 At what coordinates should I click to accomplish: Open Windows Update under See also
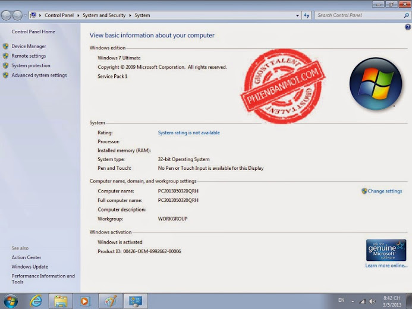[x=30, y=266]
